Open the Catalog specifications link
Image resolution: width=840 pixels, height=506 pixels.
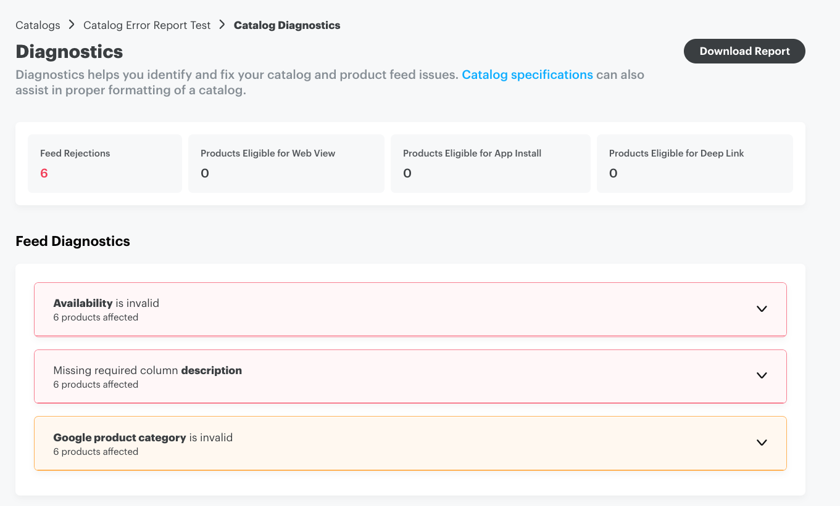[527, 75]
